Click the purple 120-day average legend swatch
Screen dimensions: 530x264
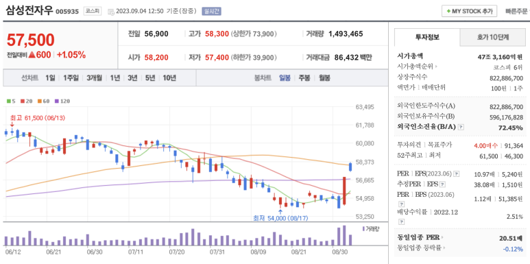(x=56, y=101)
